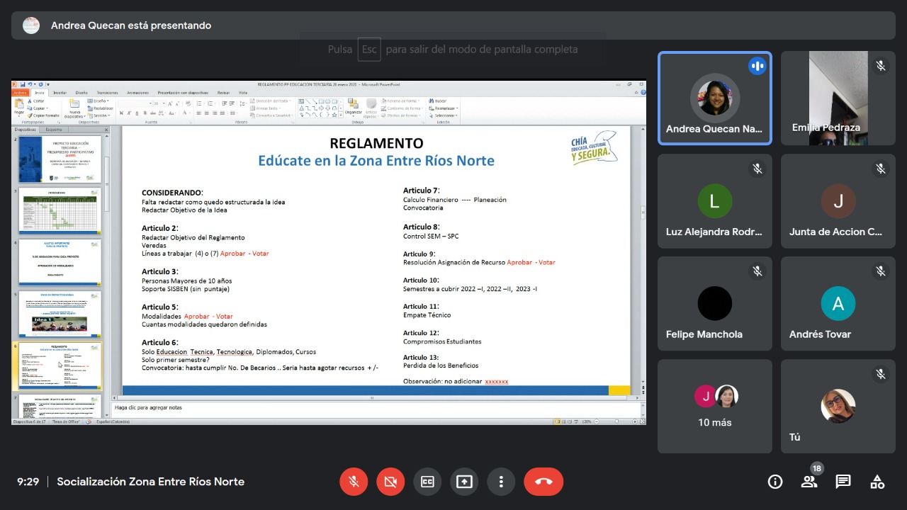This screenshot has width=907, height=510.
Task: Open Relleno de forma dropdown
Action: click(401, 101)
